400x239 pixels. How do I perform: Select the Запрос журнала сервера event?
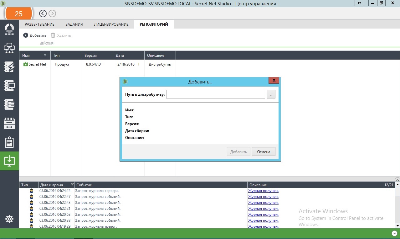97,191
